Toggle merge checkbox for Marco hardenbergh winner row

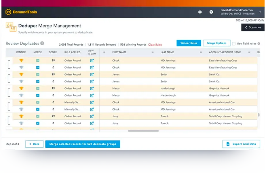coord(38,88)
